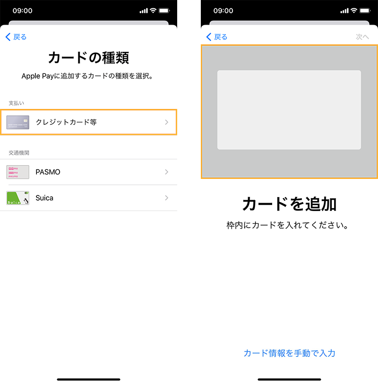Select the PASMO label text
This screenshot has width=378, height=384.
coord(48,172)
